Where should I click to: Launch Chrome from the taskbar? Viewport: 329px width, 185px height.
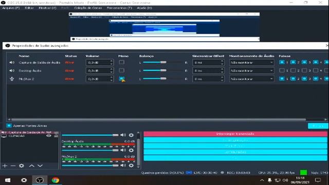click(56, 180)
